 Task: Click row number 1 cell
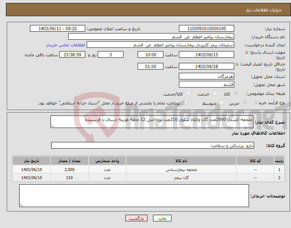[x=279, y=170]
